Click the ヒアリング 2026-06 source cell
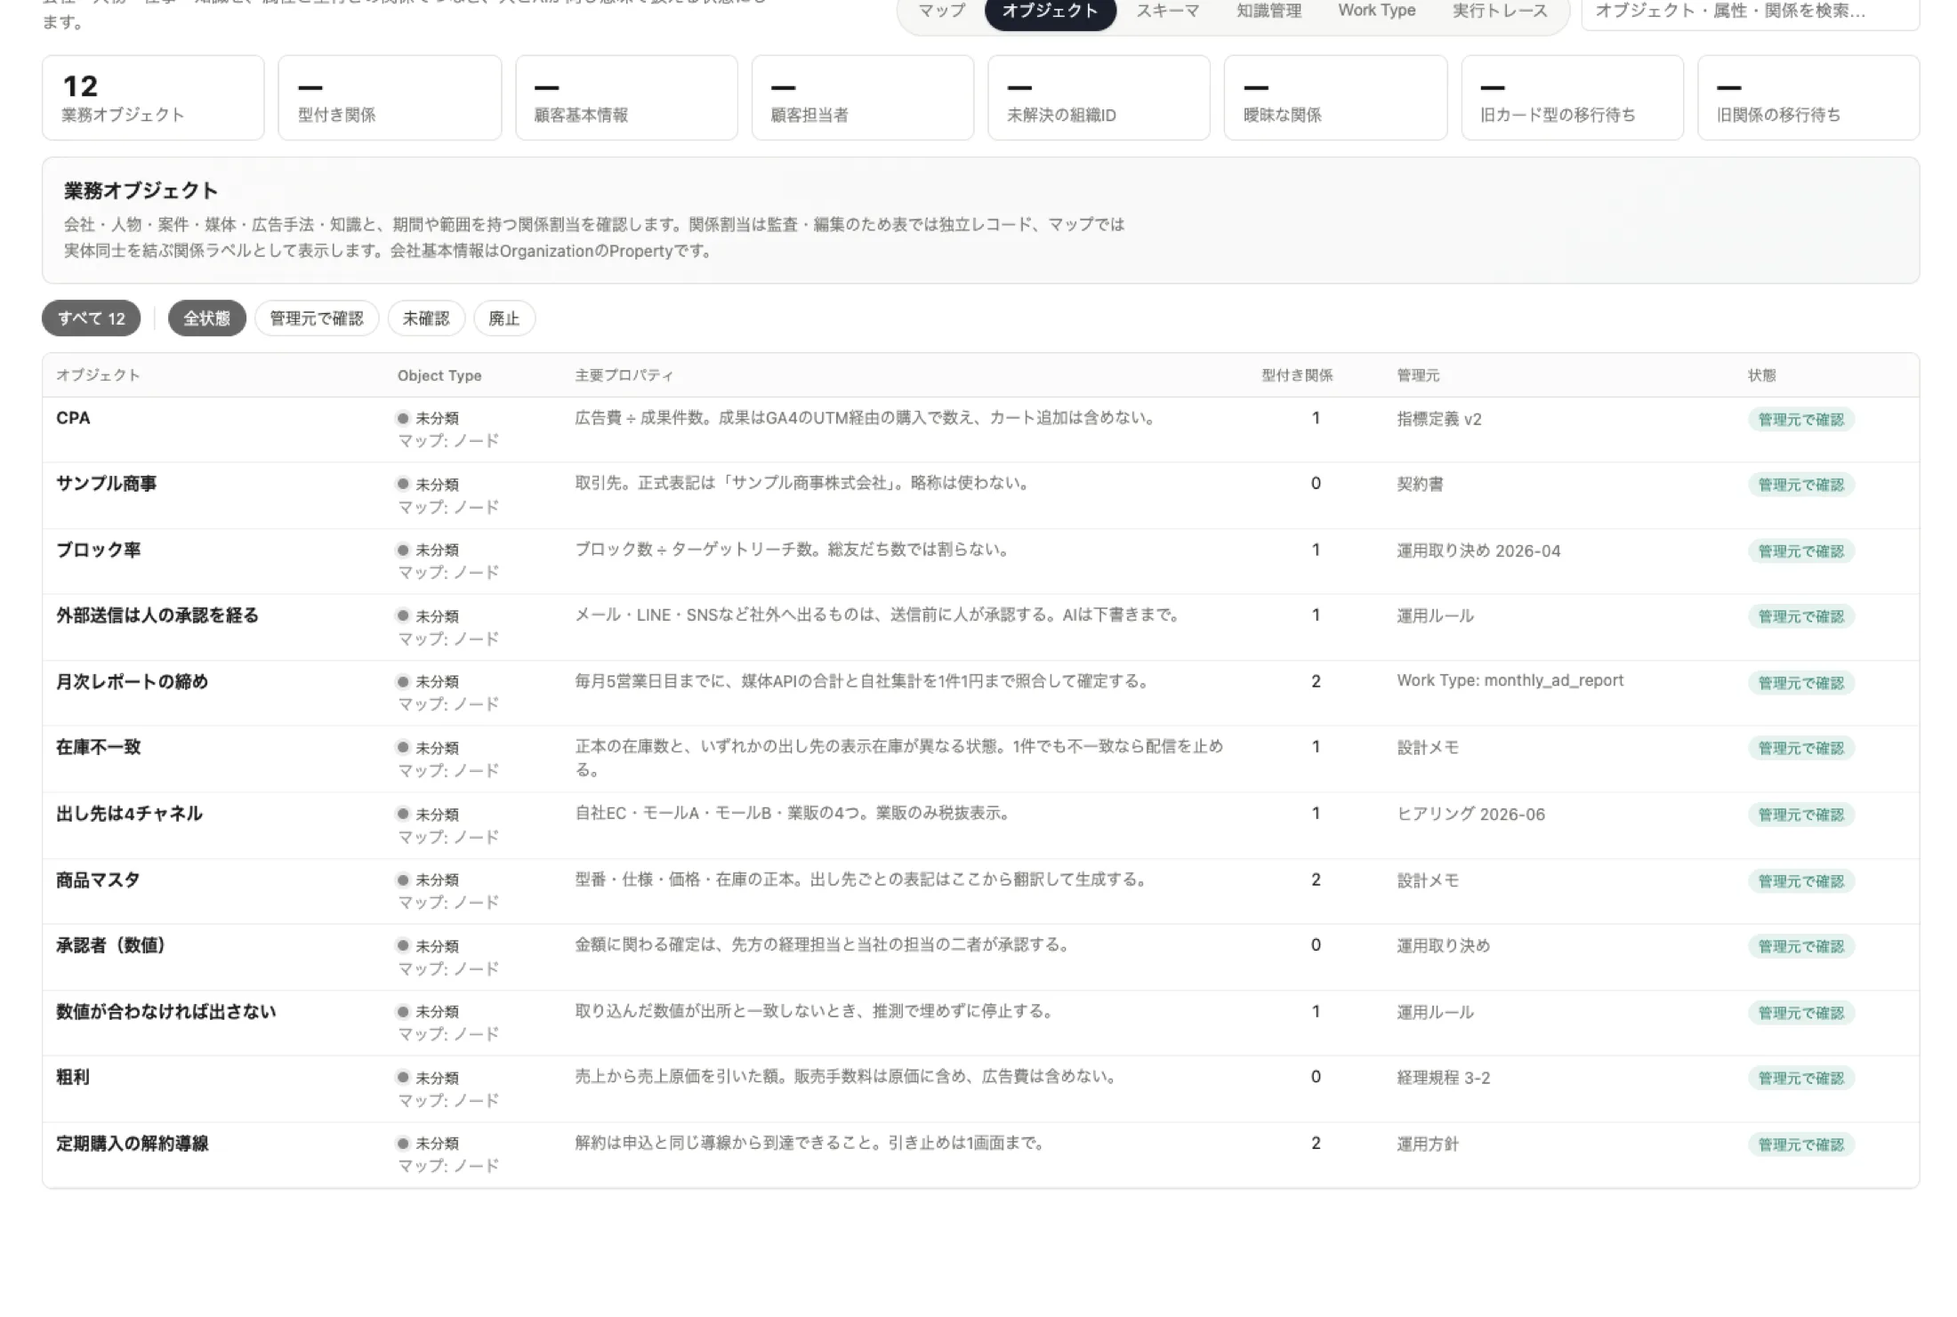Image resolution: width=1957 pixels, height=1317 pixels. (x=1470, y=814)
